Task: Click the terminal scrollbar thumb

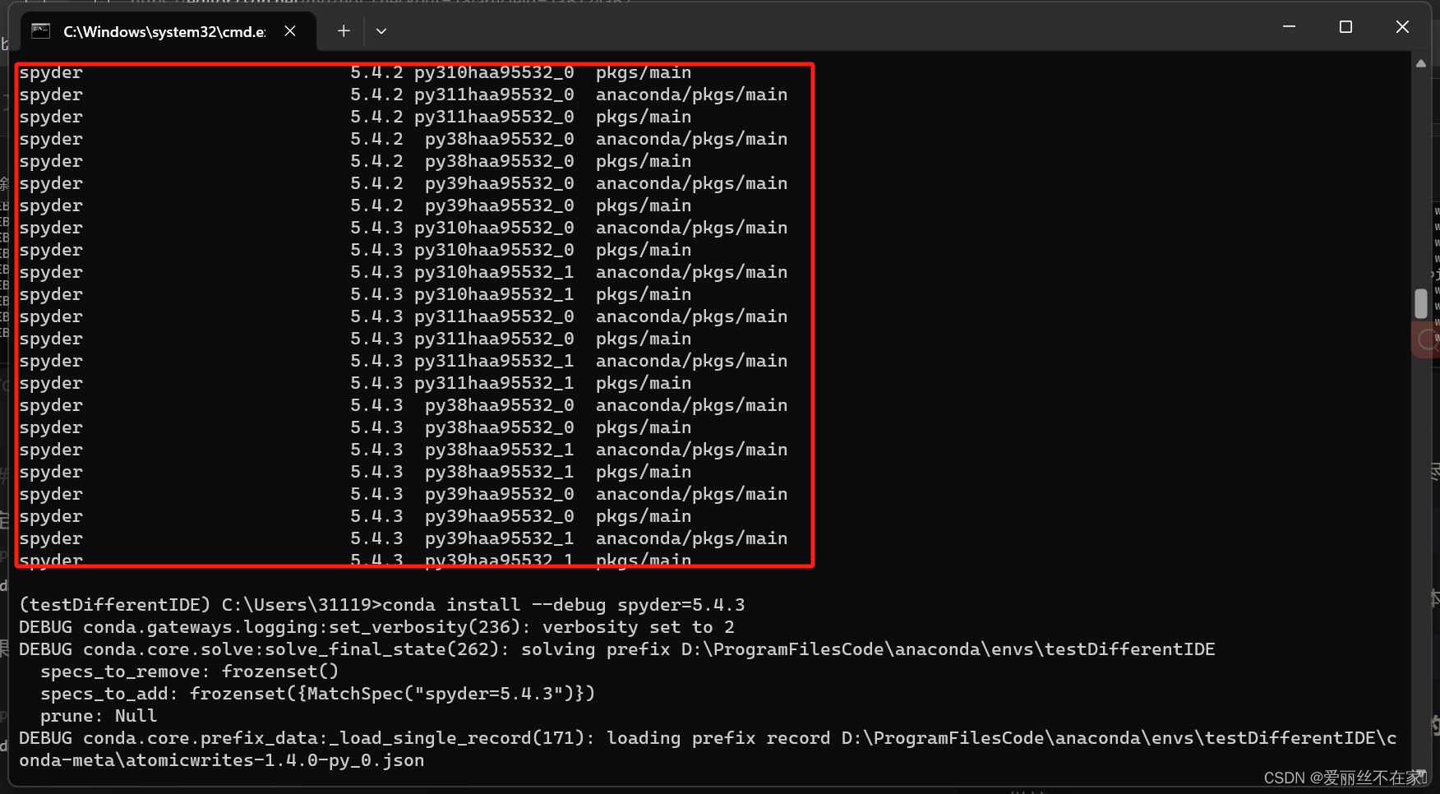Action: tap(1421, 303)
